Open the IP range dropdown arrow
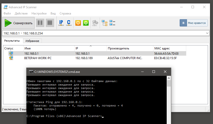 [207, 33]
